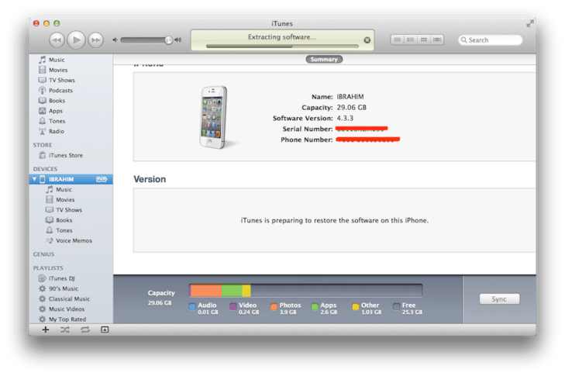This screenshot has height=376, width=565.
Task: Open the Radio library item
Action: click(57, 130)
